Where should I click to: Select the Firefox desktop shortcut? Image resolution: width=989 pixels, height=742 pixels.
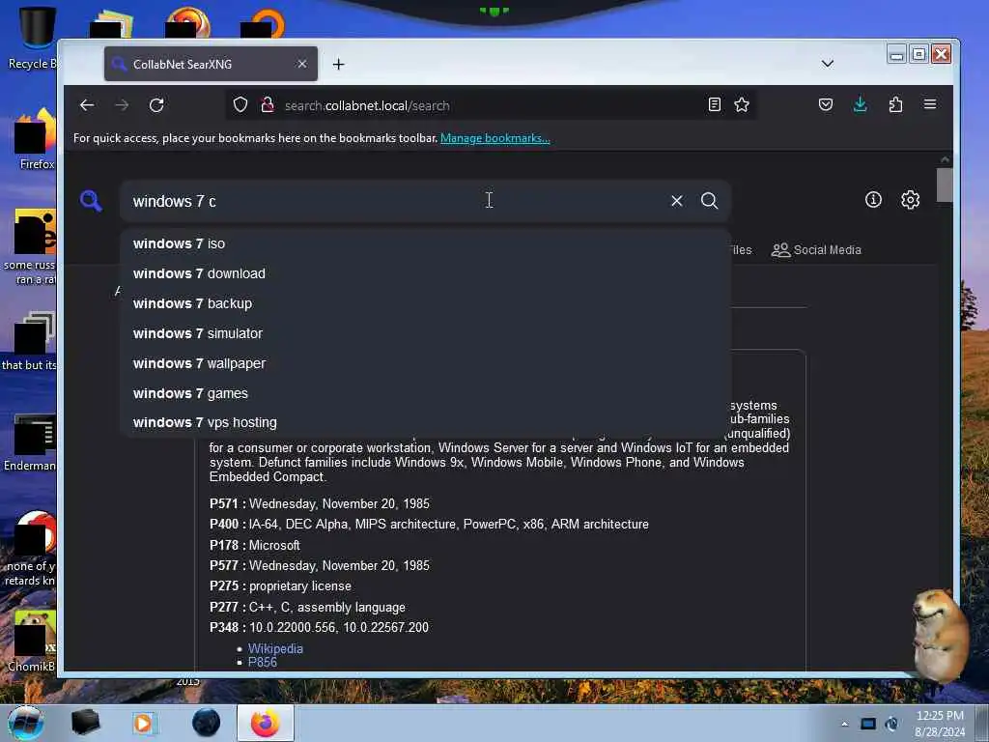[x=36, y=140]
